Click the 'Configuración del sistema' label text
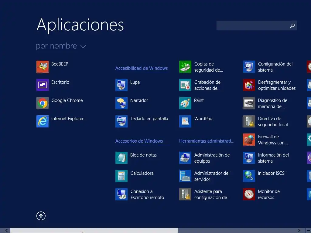 coord(275,67)
